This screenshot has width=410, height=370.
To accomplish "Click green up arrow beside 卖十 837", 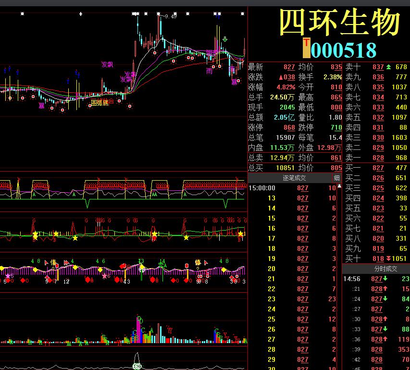I will tap(388, 67).
